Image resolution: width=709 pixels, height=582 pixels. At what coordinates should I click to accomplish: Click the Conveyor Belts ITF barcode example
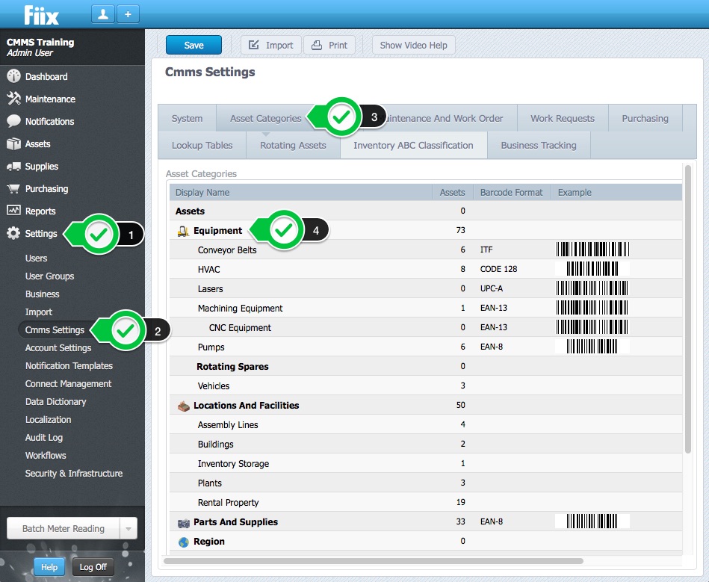point(592,250)
